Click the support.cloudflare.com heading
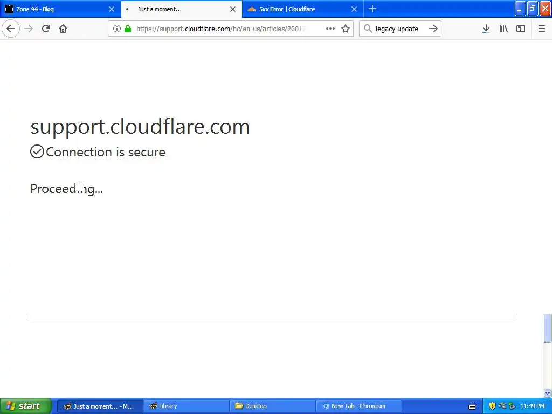The width and height of the screenshot is (552, 414). 140,126
